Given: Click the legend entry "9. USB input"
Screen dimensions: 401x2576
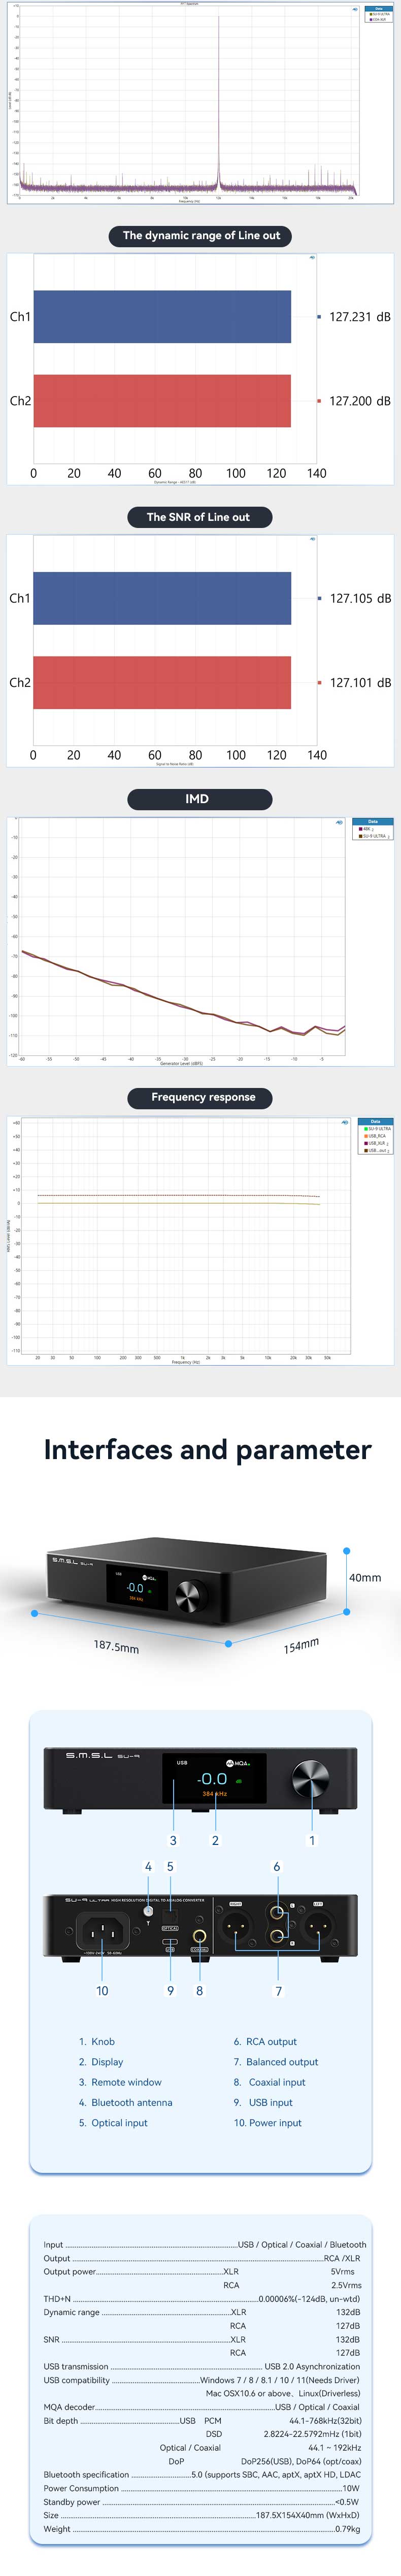Looking at the screenshot, I should (263, 2103).
